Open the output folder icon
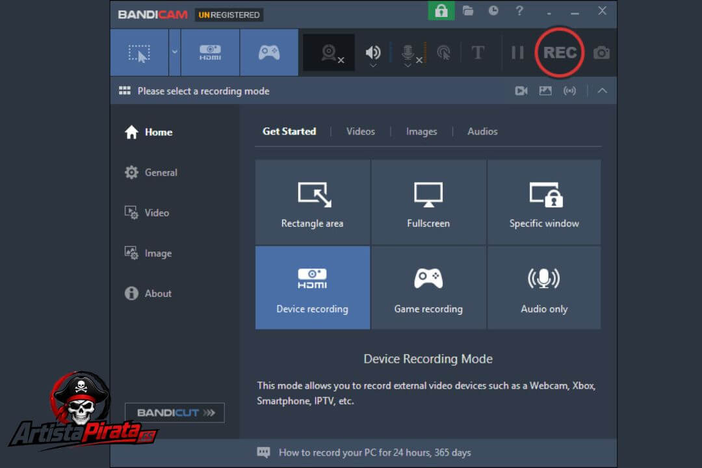 click(x=468, y=11)
